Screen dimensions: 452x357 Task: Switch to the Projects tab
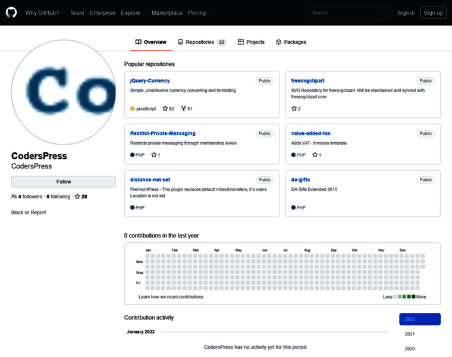[251, 42]
